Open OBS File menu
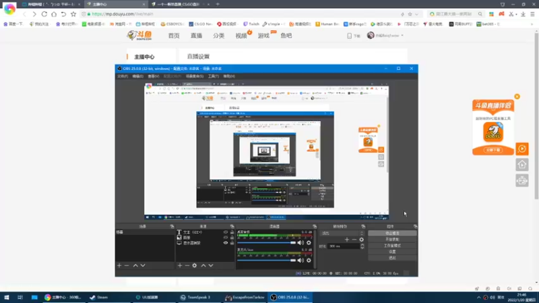The height and width of the screenshot is (303, 539). tap(123, 76)
